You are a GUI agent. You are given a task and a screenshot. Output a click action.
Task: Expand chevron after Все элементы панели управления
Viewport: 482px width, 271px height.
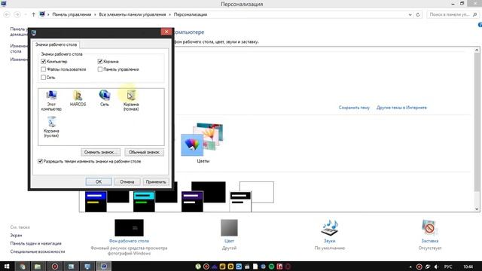[x=169, y=14]
